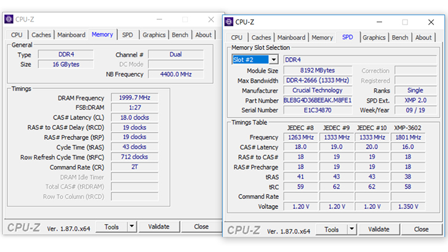The height and width of the screenshot is (252, 448).
Task: Select the SPD tab in right window
Action: [348, 37]
